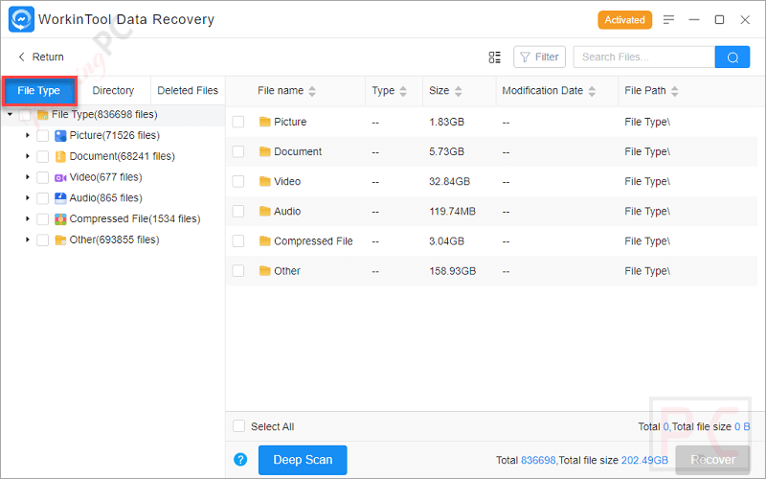
Task: Click the 119.74MB size cell
Action: [x=452, y=211]
